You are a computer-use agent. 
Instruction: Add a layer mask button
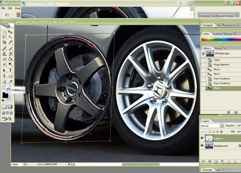pyautogui.click(x=216, y=161)
